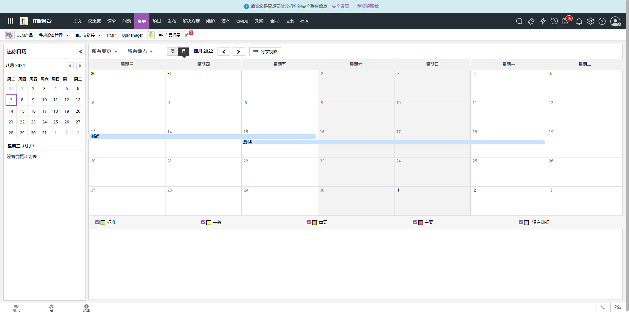
Task: Click the 安全设置 link
Action: tap(340, 6)
